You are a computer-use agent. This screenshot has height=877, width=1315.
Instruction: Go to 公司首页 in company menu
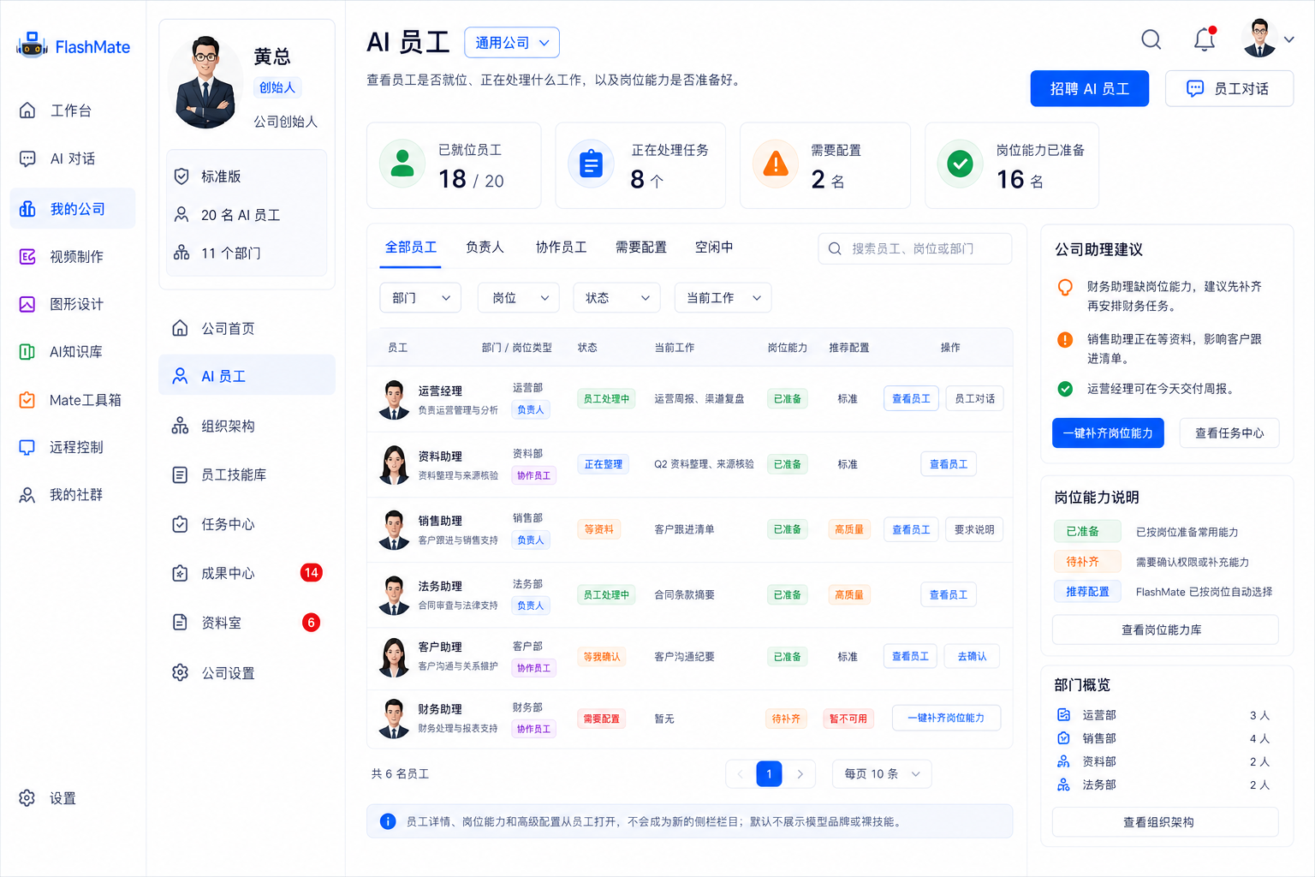(247, 328)
